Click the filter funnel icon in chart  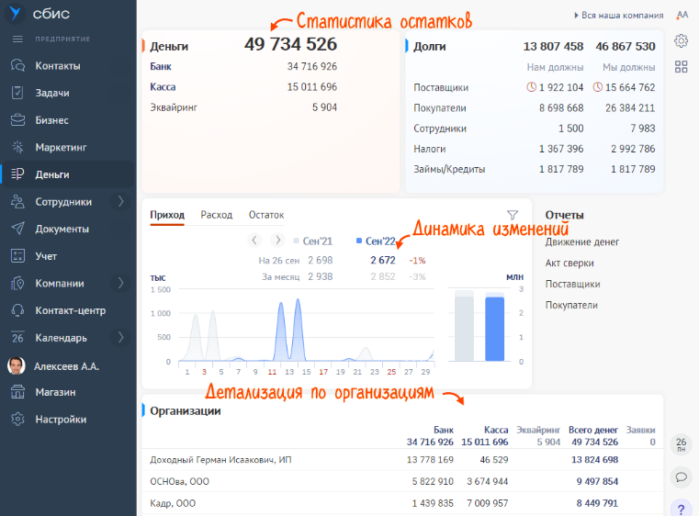[513, 215]
